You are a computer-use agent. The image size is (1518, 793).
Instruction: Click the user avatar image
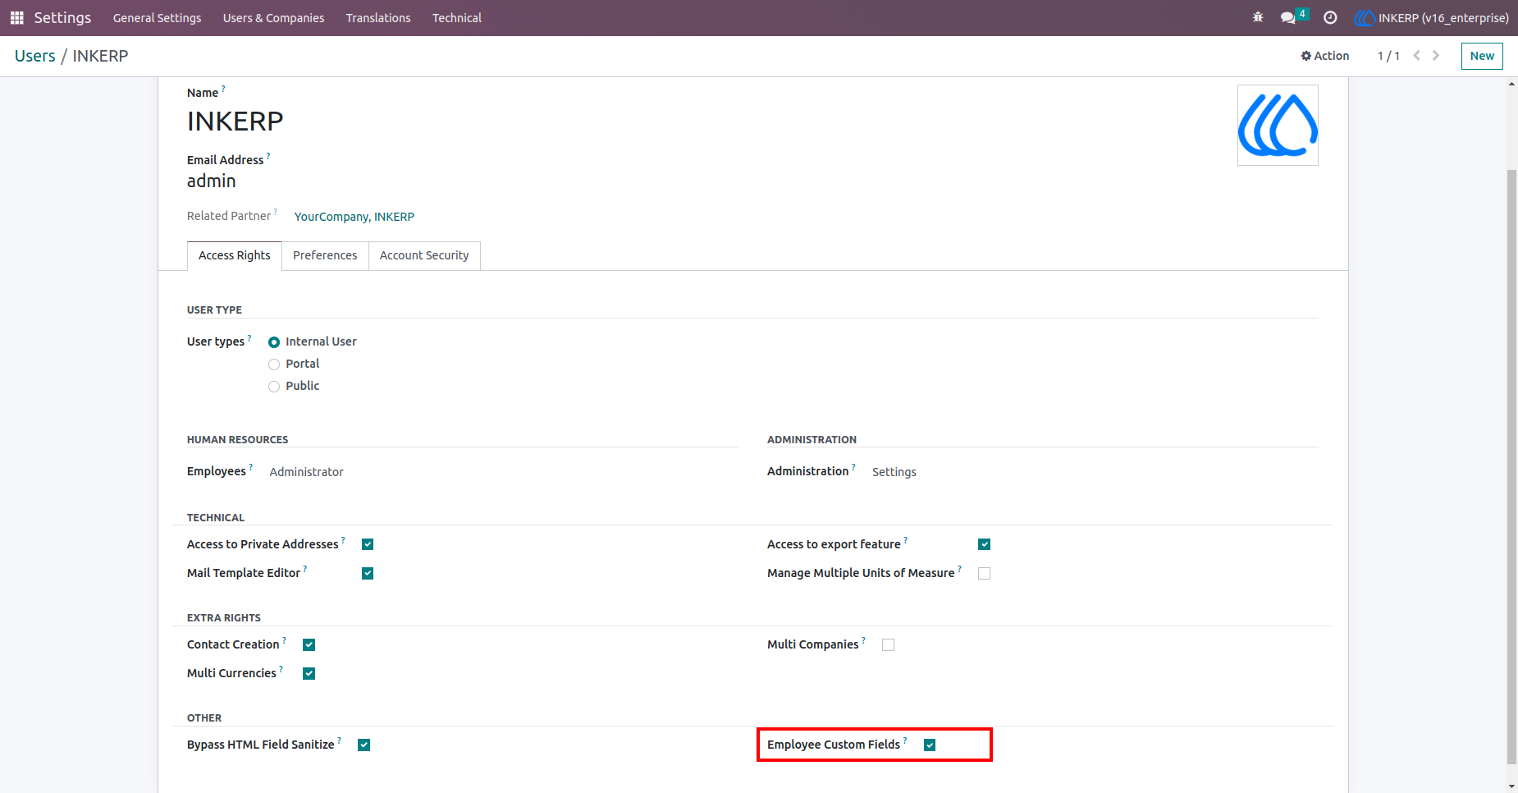click(x=1278, y=126)
